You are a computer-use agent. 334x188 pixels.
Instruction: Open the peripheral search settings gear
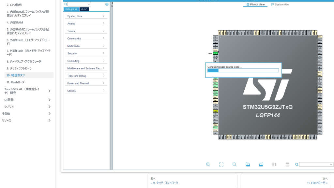(107, 4)
